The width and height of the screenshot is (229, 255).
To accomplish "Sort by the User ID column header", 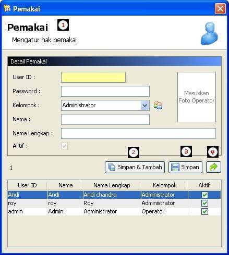I will point(27,185).
